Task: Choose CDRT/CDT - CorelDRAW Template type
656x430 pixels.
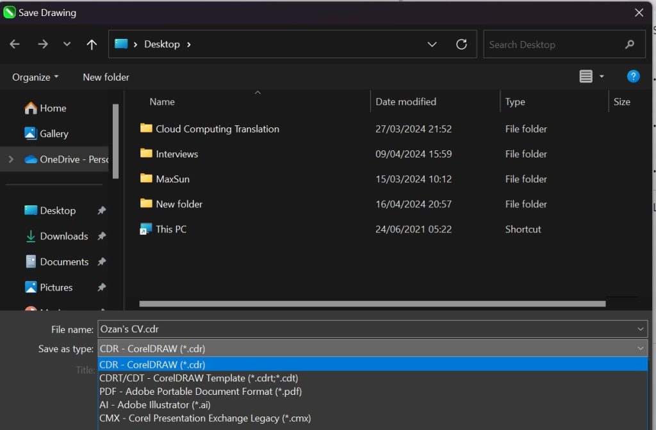Action: pyautogui.click(x=372, y=378)
